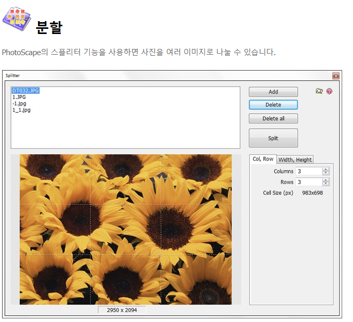Viewport: 353px width, 322px height.
Task: Click the Delete button
Action: tap(273, 105)
